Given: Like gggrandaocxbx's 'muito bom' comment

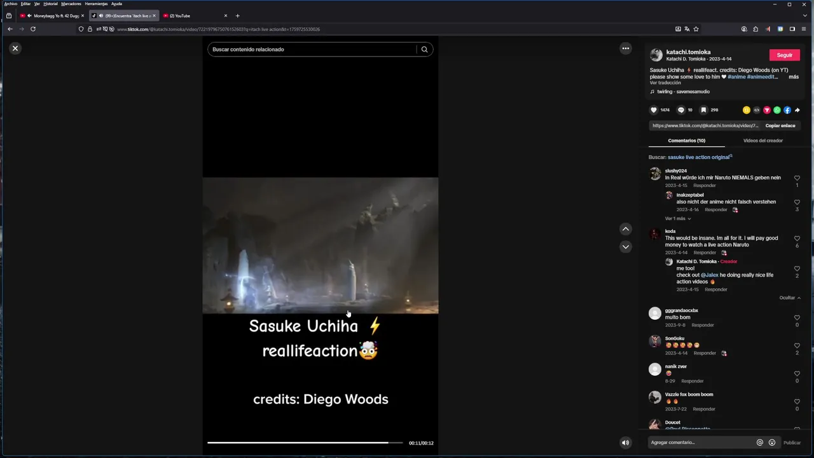Looking at the screenshot, I should (797, 318).
